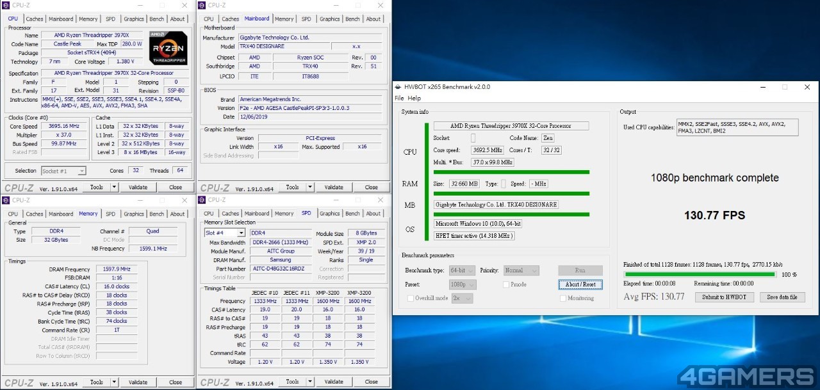Click the BIOS Version F2e field
Image resolution: width=820 pixels, height=390 pixels.
(311, 108)
